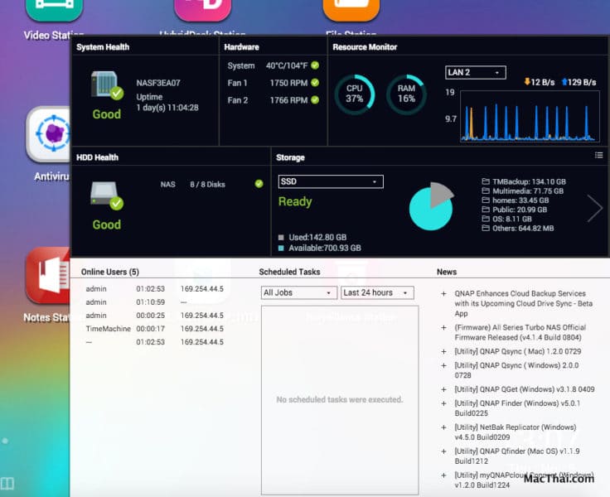Open the Antivirus desktop app icon
The image size is (610, 497).
click(49, 134)
